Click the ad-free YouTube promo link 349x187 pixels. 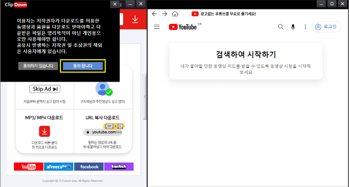[x=224, y=14]
